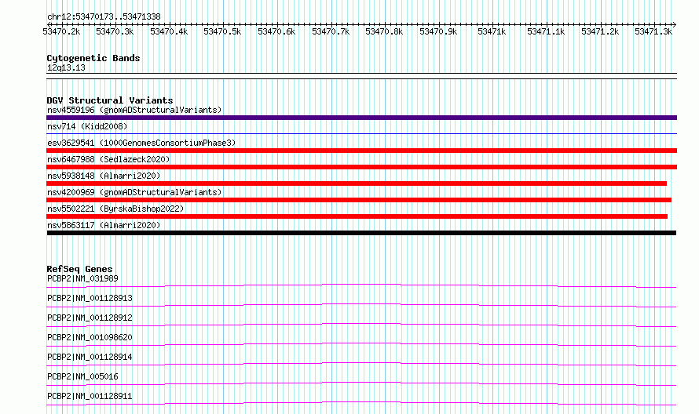This screenshot has width=699, height=414.
Task: Click the 53470.9k ruler tick label
Action: click(x=438, y=31)
